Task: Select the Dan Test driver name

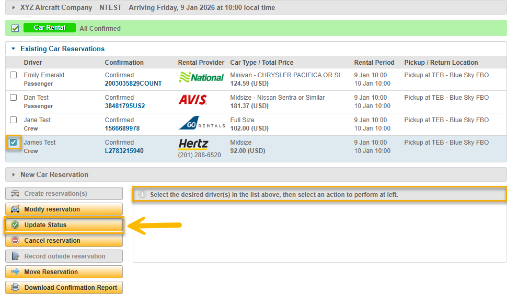Action: [36, 98]
